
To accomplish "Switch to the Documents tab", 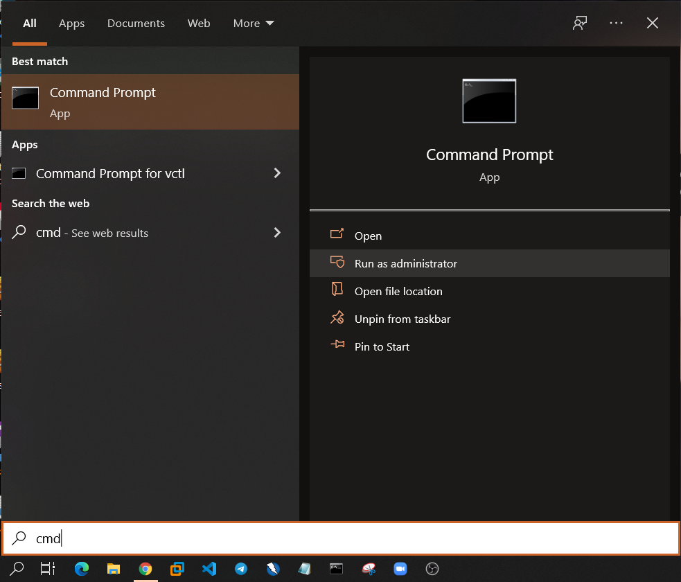I will pos(136,23).
